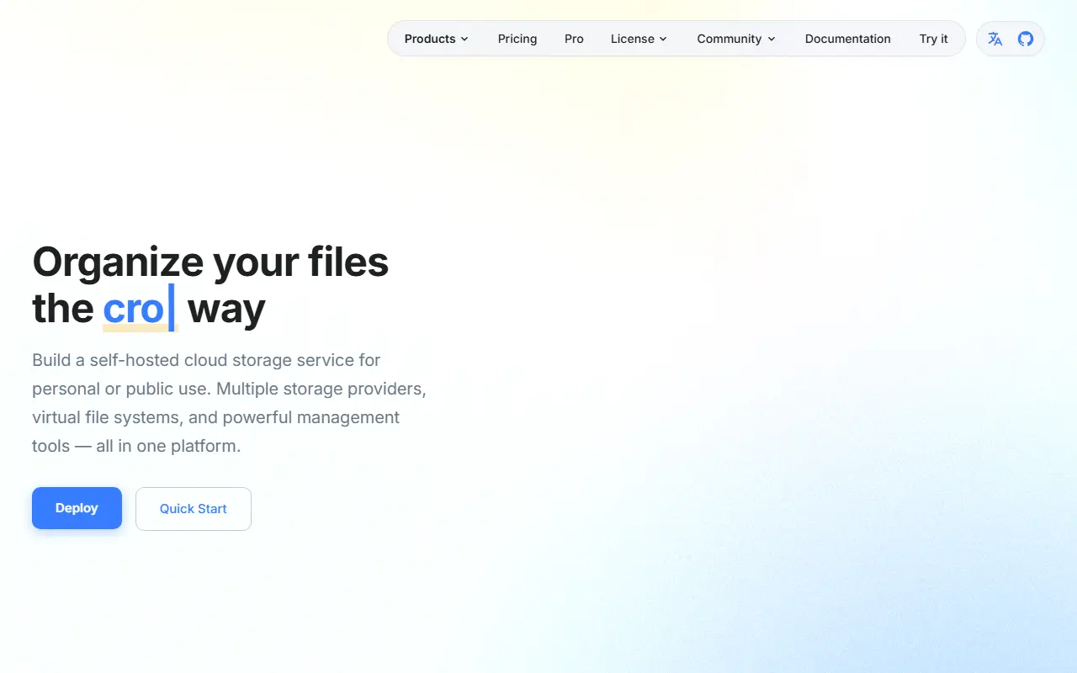The height and width of the screenshot is (673, 1077).
Task: Open the GitHub repository icon
Action: click(x=1026, y=39)
